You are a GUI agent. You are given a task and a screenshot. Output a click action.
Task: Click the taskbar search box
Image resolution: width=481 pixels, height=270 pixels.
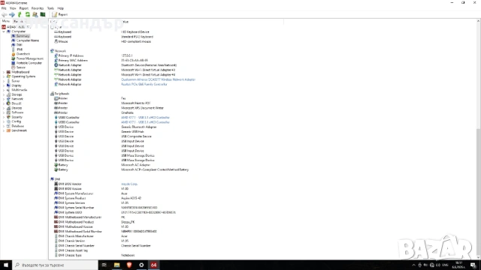55,265
